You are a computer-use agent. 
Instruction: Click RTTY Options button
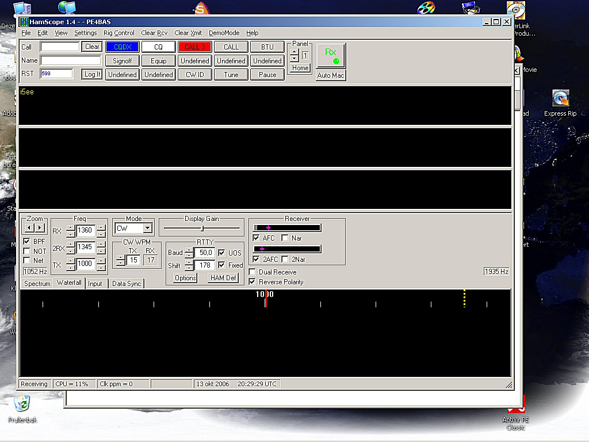pos(185,278)
